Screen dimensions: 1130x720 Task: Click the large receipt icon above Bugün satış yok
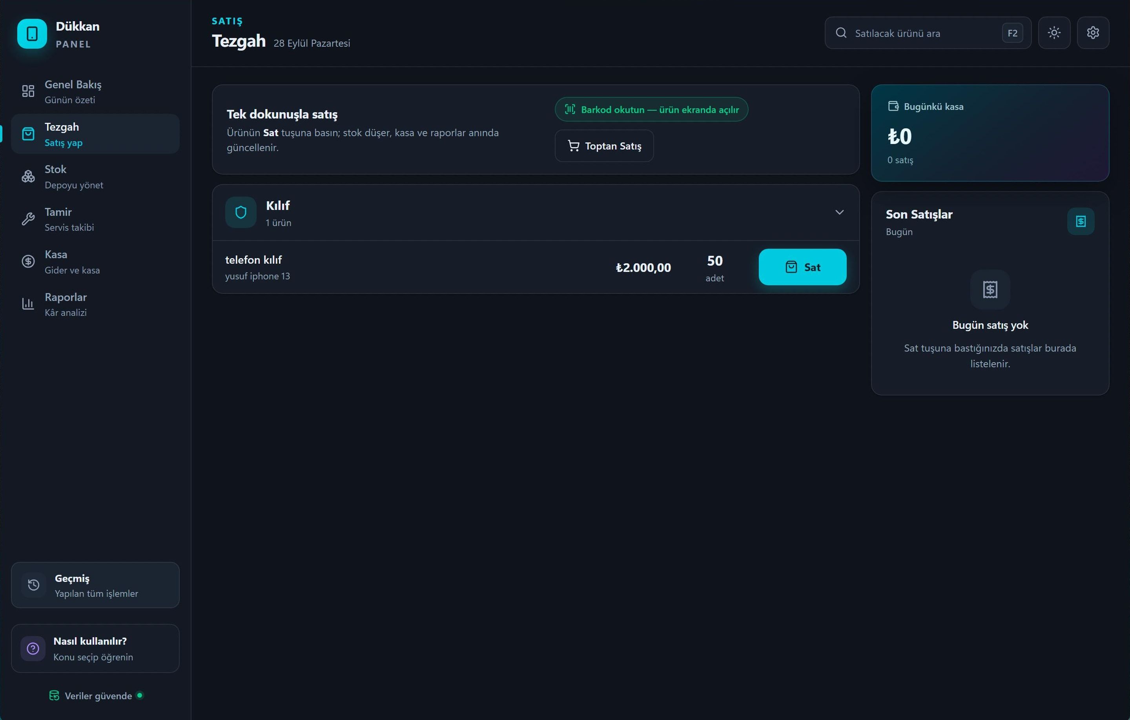tap(990, 289)
